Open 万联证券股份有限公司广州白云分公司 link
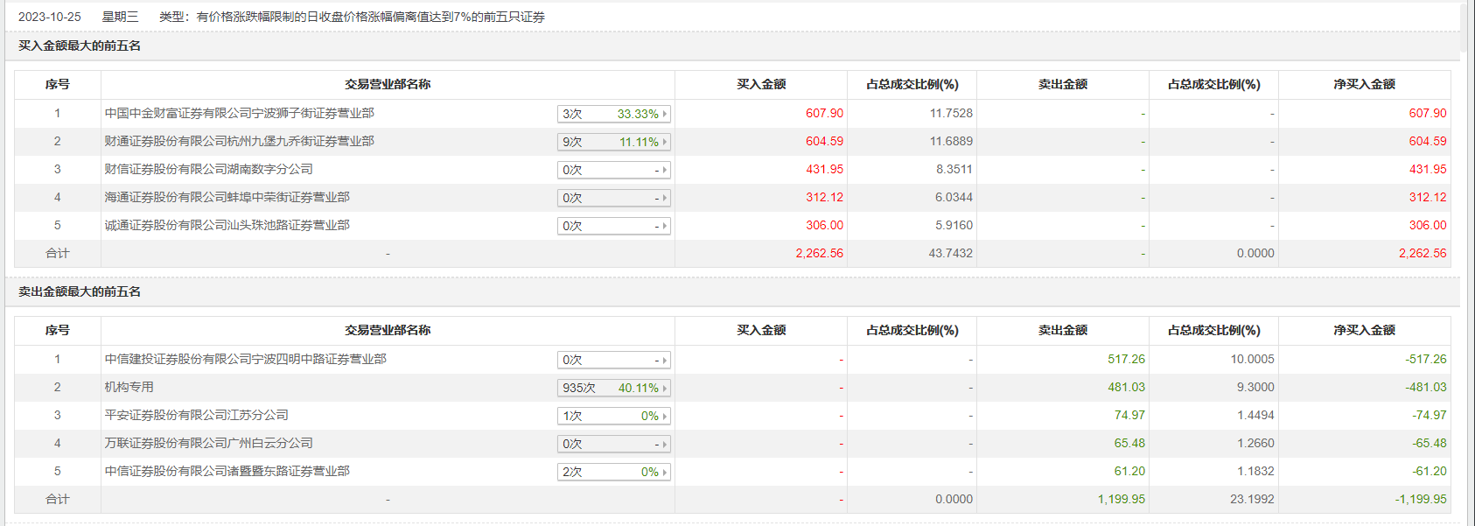Image resolution: width=1475 pixels, height=526 pixels. pos(209,443)
